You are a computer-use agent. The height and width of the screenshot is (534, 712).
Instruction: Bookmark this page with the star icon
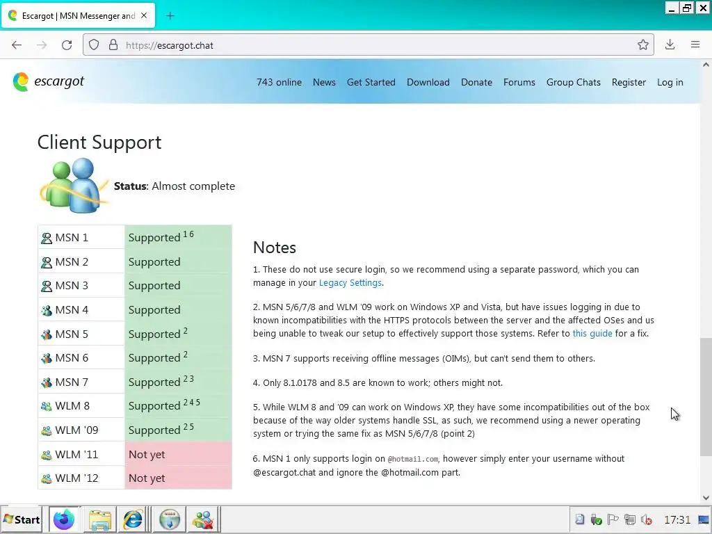(642, 45)
